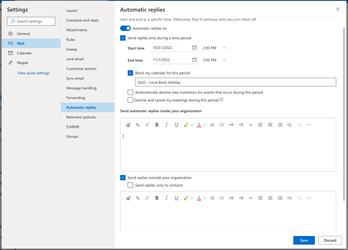Open the end date calendar picker
The image size is (348, 250).
(x=194, y=59)
